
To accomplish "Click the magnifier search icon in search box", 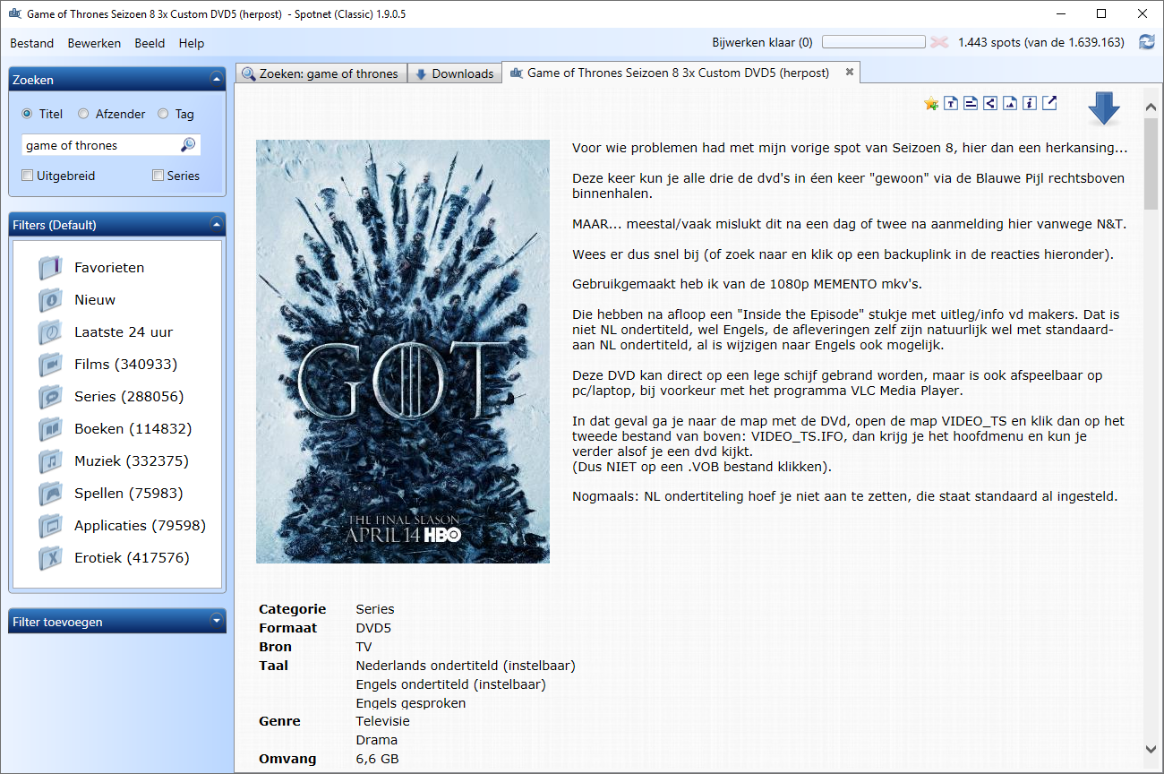I will (188, 145).
